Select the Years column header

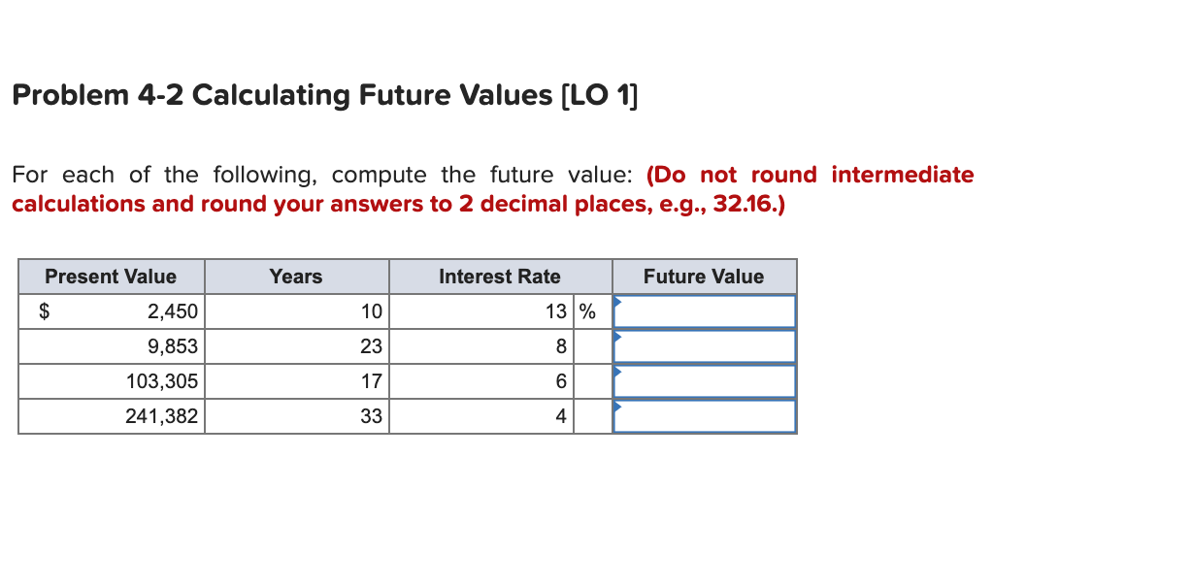tap(296, 277)
